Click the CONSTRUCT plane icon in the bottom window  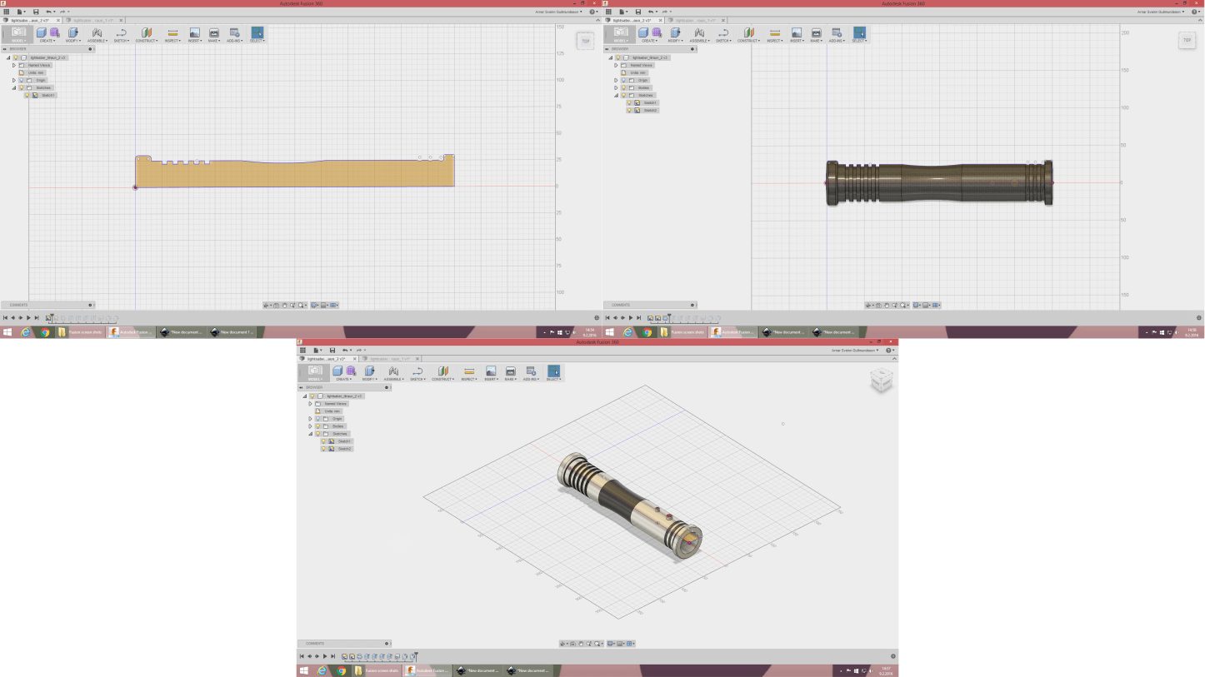[x=442, y=371]
